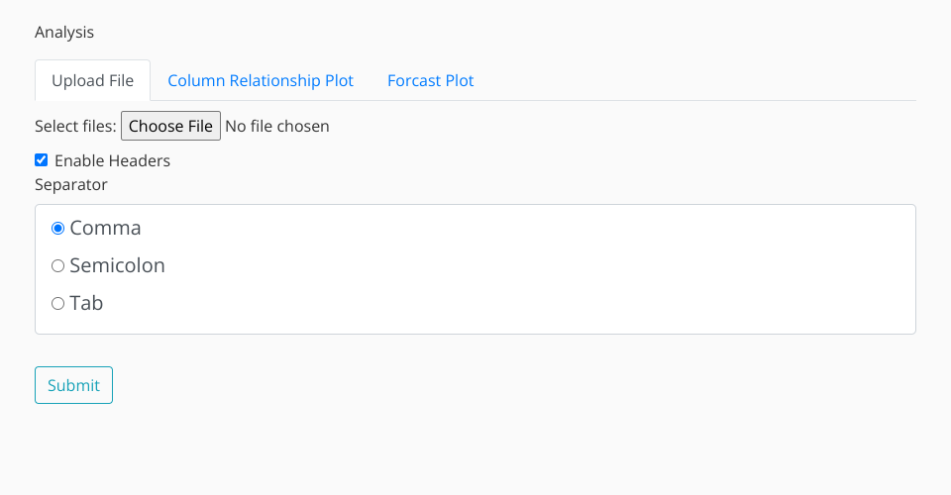Click the Choose File button

[x=170, y=126]
